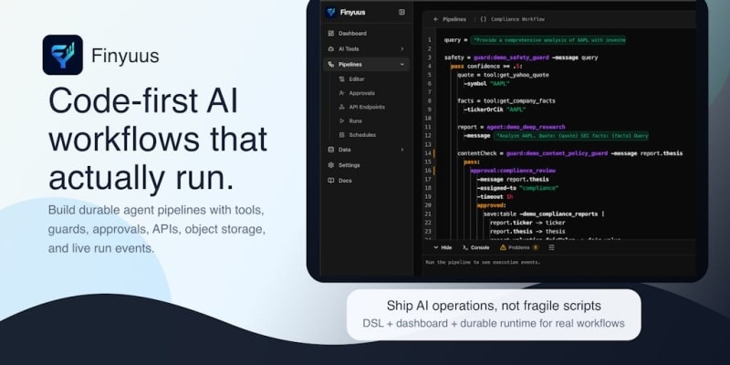Open the pipeline Editor
Image resolution: width=730 pixels, height=365 pixels.
357,79
